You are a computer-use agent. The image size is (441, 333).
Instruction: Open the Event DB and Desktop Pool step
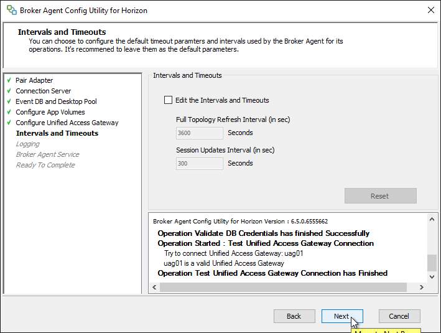(x=56, y=101)
